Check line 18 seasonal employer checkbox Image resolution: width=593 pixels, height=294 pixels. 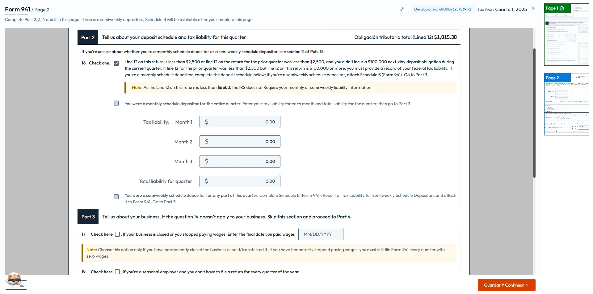coord(117,272)
